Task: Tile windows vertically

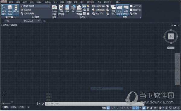Action: point(135,10)
